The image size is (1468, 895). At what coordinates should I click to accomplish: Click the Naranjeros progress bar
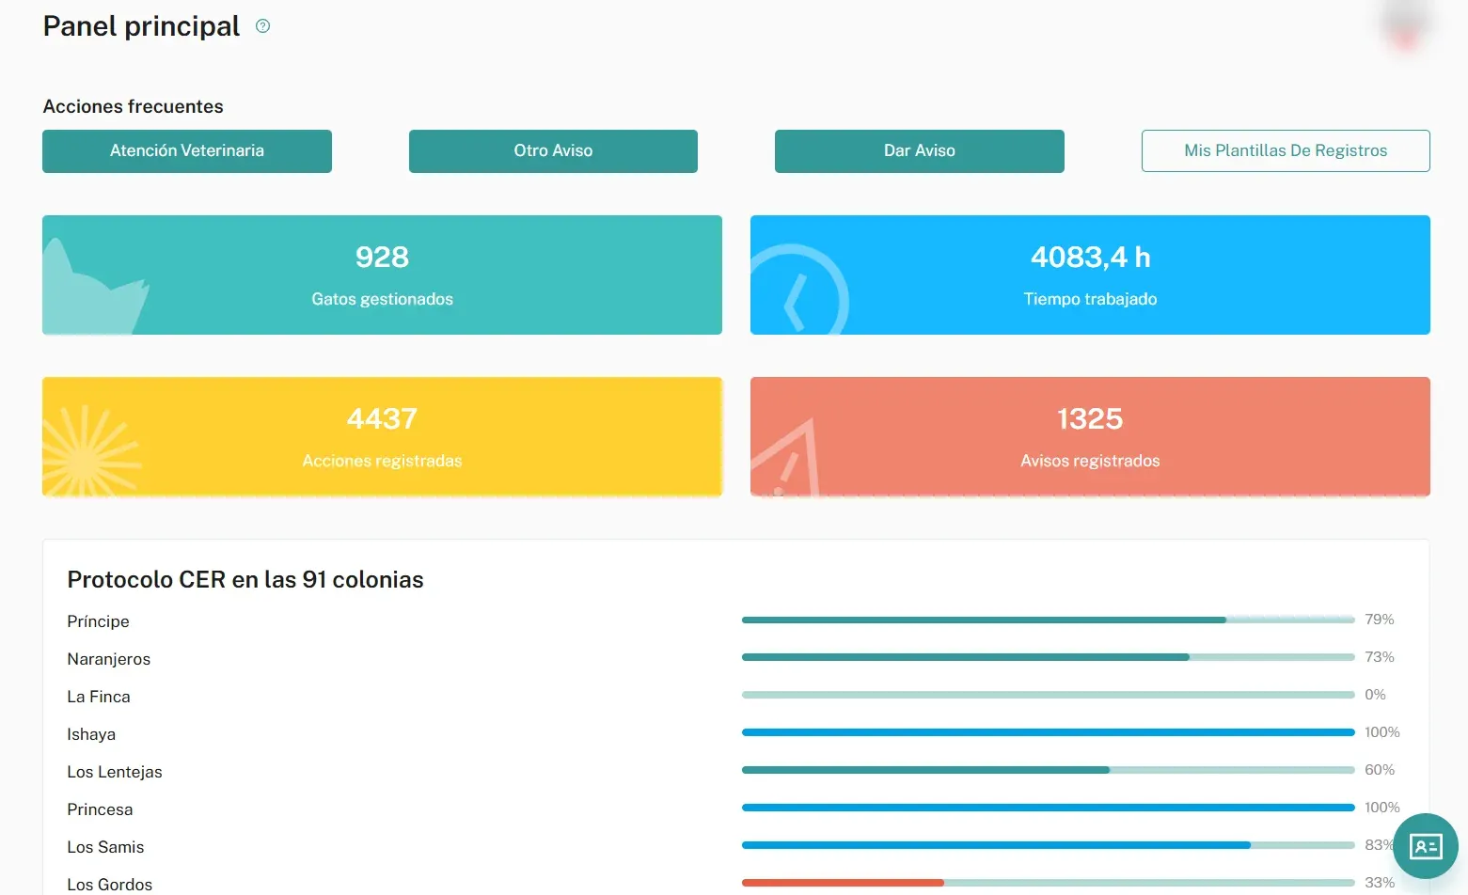pos(1049,657)
